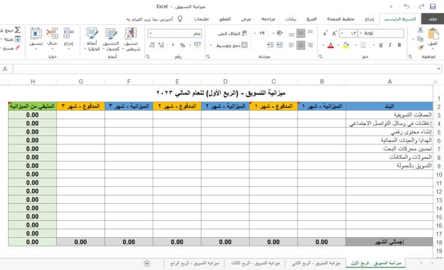Viewport: 444px width, 270px height.
Task: Apply Comma Style number format
Action: [x=173, y=45]
